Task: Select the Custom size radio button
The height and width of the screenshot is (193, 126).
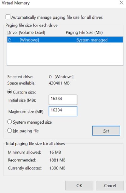Action: 9,92
